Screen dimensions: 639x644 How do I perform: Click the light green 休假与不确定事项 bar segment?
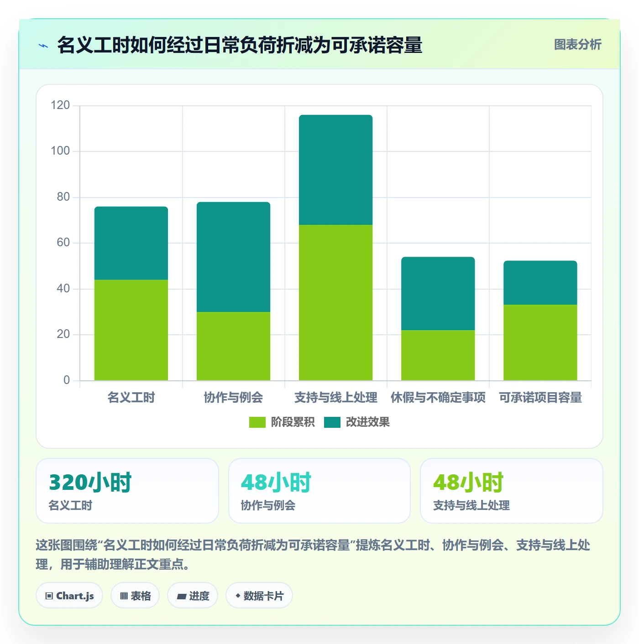(x=438, y=355)
